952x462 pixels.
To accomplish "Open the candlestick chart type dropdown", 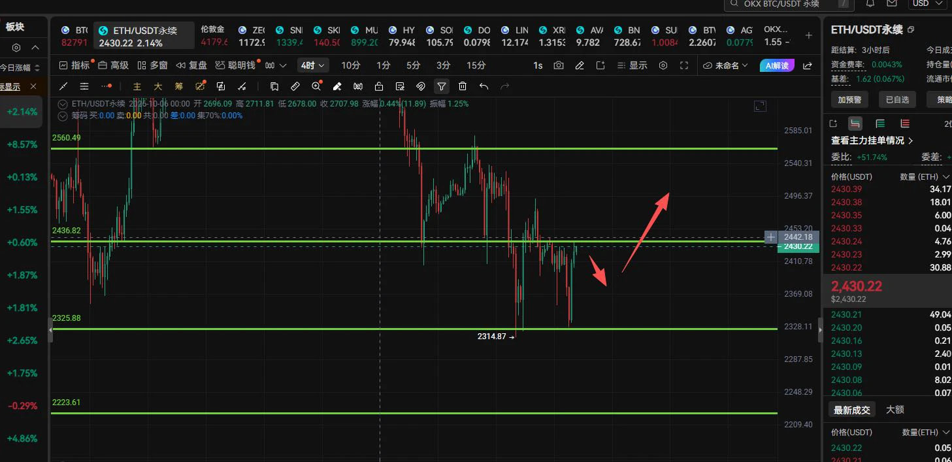I will [x=276, y=65].
